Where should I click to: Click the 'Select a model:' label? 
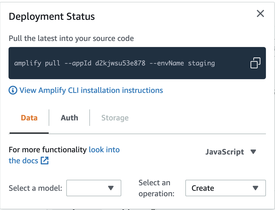[35, 188]
